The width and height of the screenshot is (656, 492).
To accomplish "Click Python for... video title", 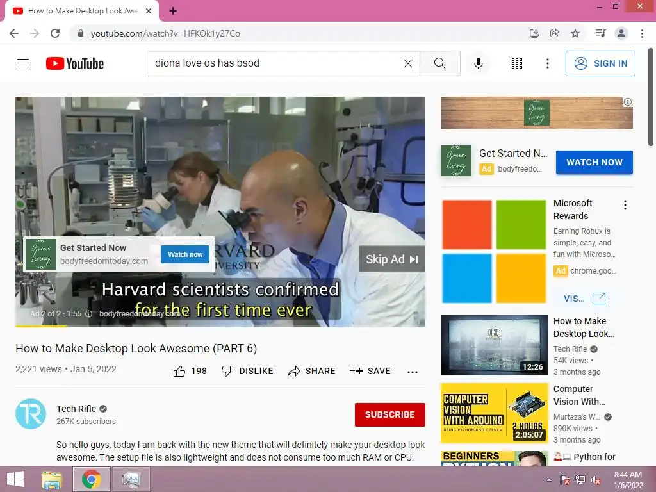I will pyautogui.click(x=585, y=457).
